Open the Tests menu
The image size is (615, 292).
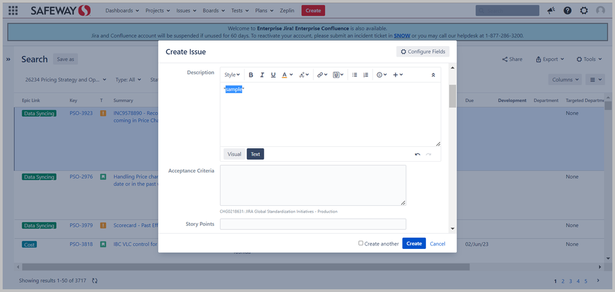pos(240,10)
